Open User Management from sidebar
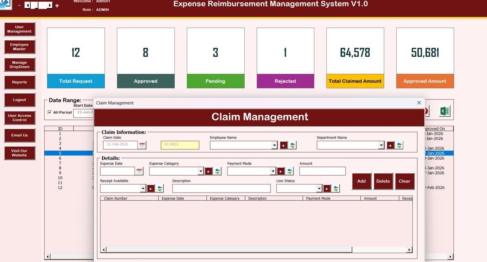 point(20,29)
